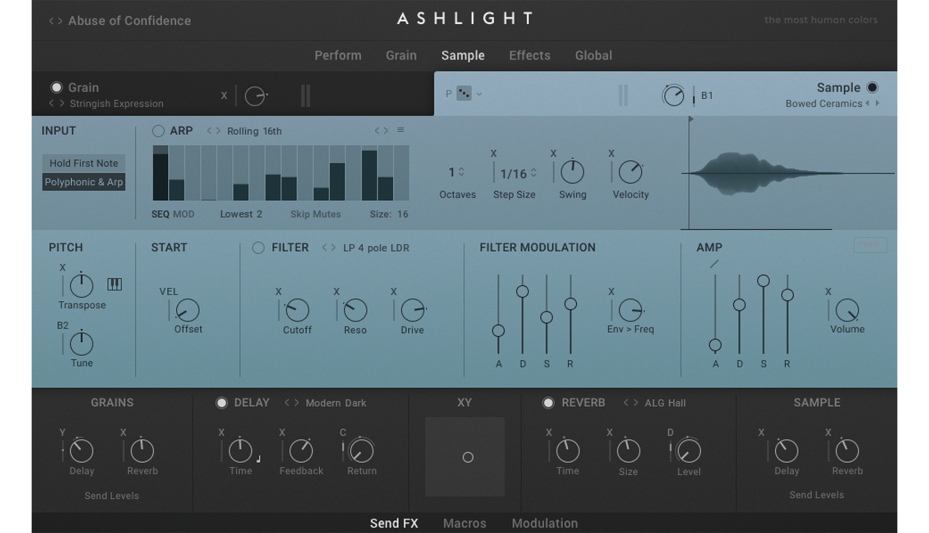929x533 pixels.
Task: Click the keyboard icon next to Transpose
Action: (114, 284)
